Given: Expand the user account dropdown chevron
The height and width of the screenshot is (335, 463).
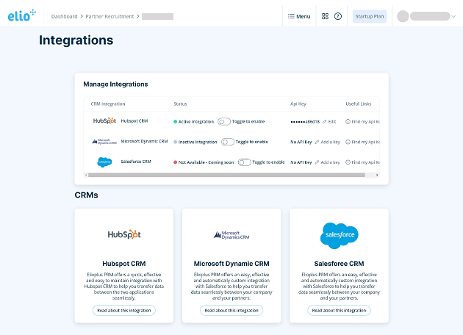Looking at the screenshot, I should tap(453, 16).
